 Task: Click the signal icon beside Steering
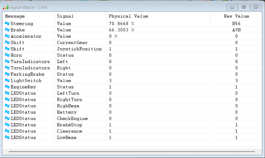coord(7,24)
